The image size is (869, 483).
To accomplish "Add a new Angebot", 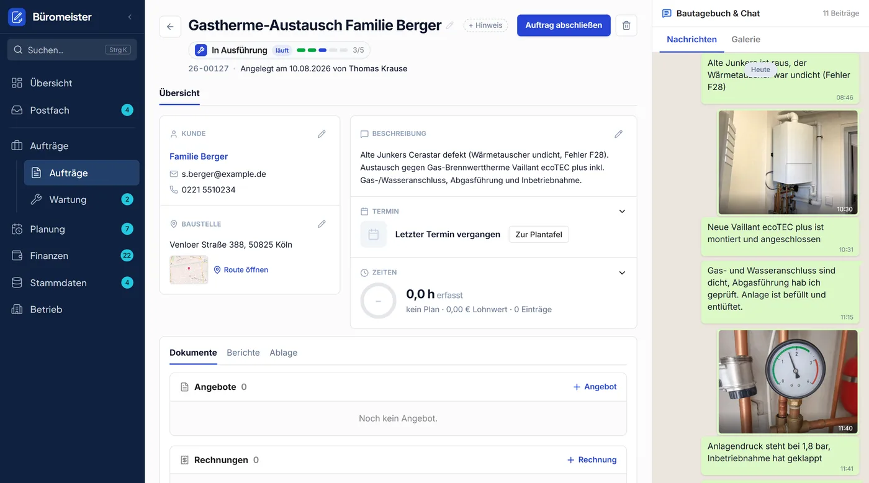I will pyautogui.click(x=595, y=387).
